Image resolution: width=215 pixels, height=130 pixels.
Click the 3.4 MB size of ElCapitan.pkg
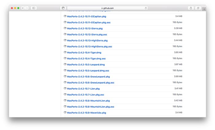pos(179,16)
